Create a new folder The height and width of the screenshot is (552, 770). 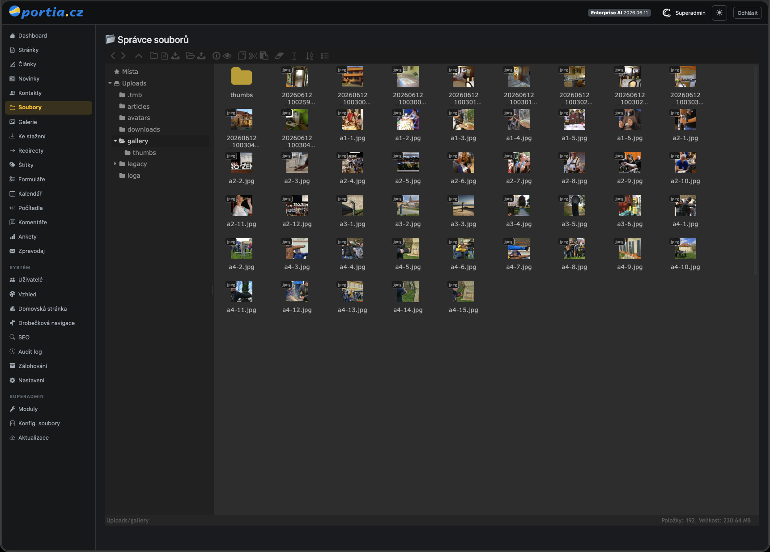(153, 56)
